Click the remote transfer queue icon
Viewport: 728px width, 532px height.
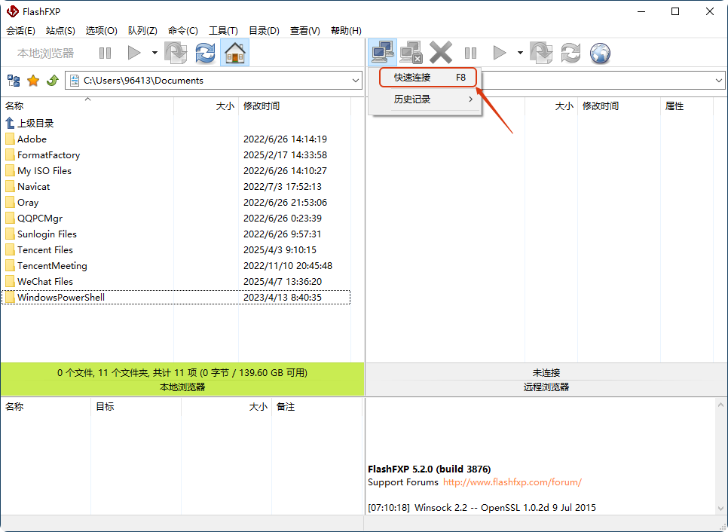[x=541, y=53]
